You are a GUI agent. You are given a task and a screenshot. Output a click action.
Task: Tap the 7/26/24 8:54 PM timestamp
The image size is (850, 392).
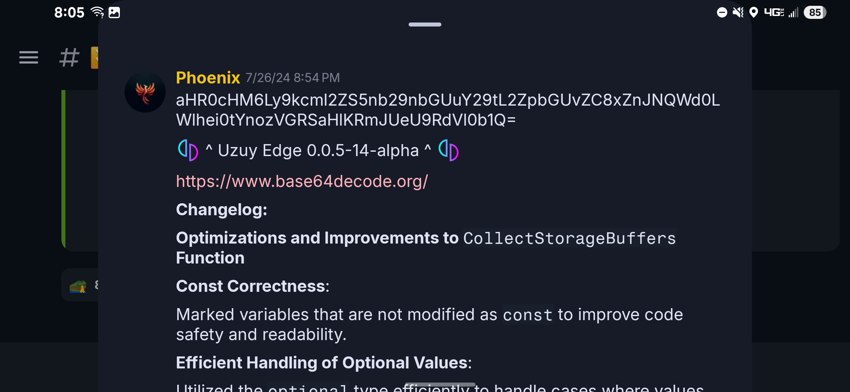tap(292, 78)
